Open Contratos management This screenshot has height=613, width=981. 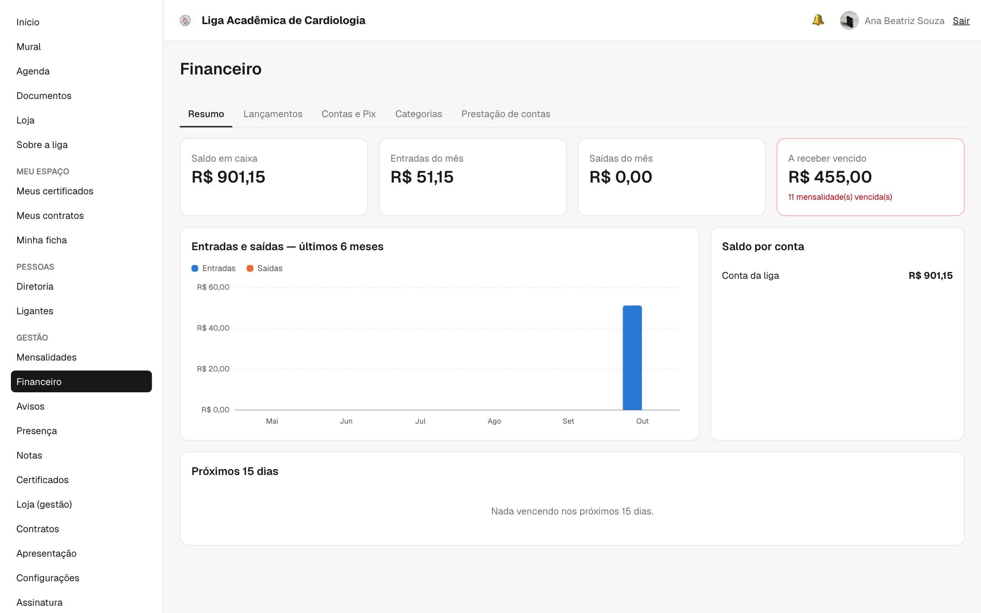pos(81,529)
